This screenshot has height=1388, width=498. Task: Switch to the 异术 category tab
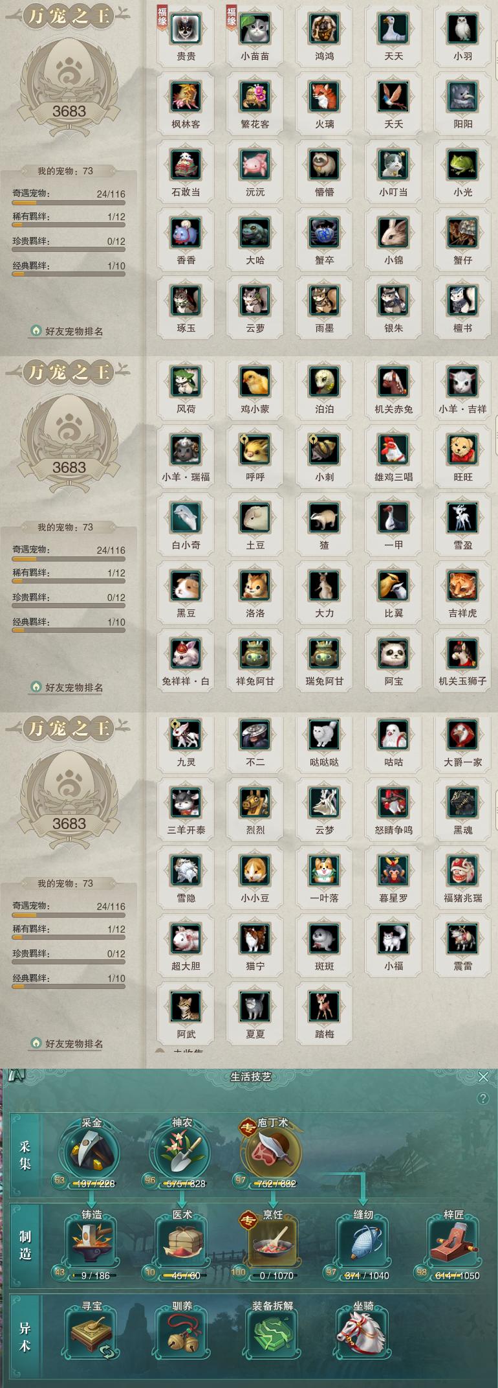(x=25, y=1337)
